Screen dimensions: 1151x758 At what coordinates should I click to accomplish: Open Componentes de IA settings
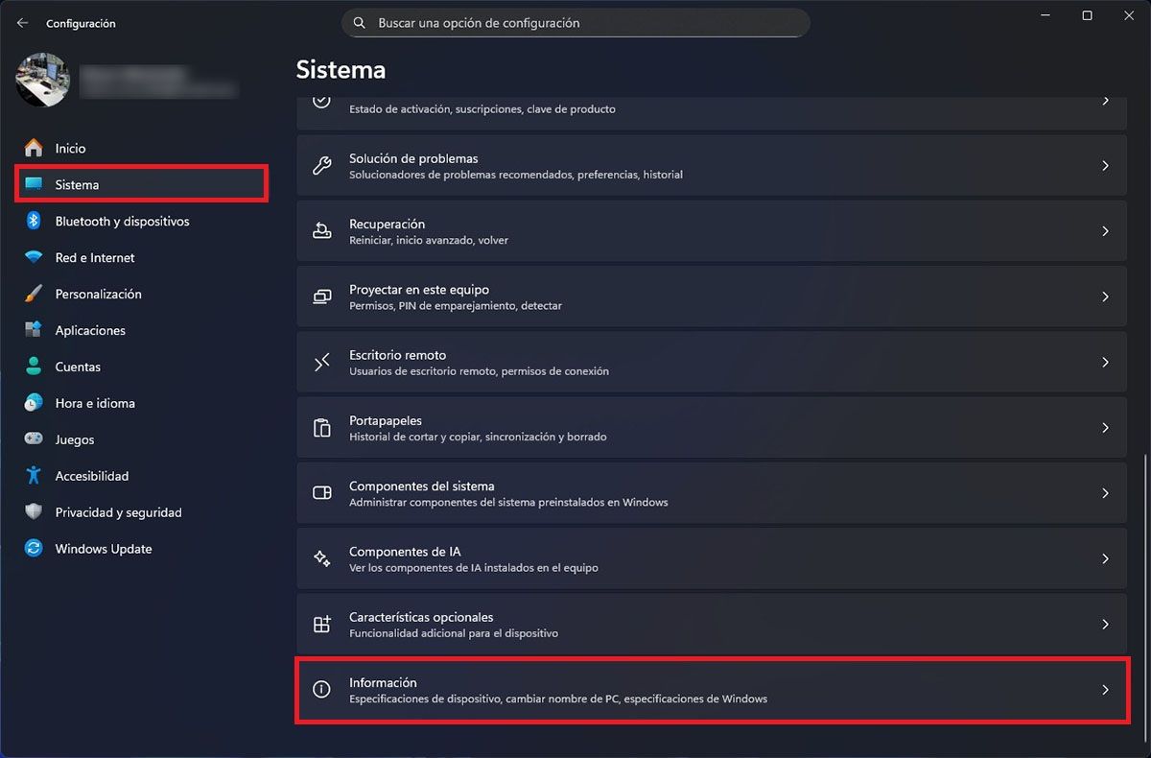[712, 558]
